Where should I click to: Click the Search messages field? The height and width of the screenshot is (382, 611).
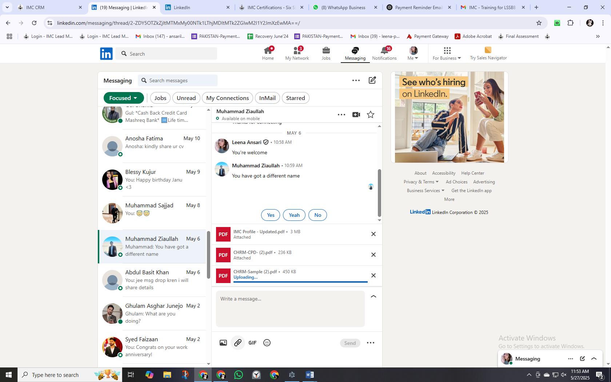tap(177, 80)
